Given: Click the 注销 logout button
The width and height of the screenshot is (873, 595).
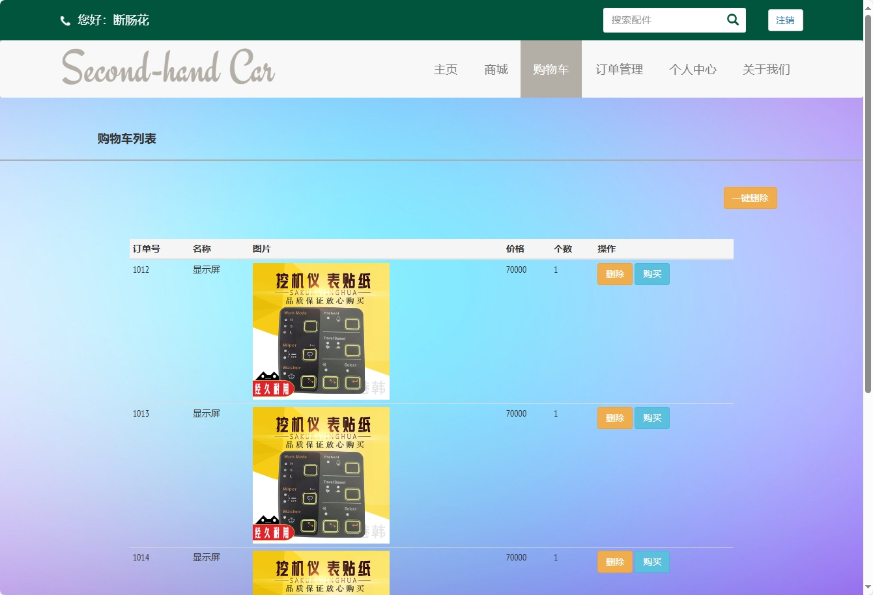Looking at the screenshot, I should click(x=785, y=20).
